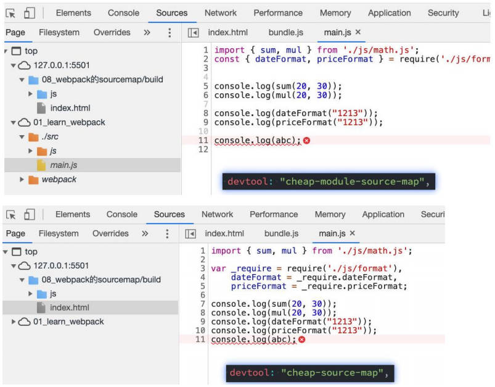This screenshot has width=495, height=387.
Task: Open Console tab in bottom DevTools
Action: click(x=122, y=214)
